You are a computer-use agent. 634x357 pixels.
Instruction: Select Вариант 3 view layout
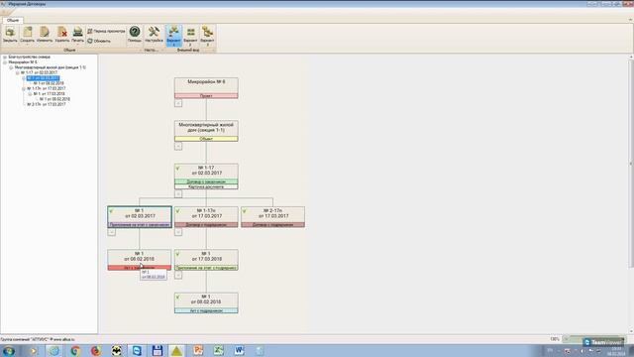point(207,36)
